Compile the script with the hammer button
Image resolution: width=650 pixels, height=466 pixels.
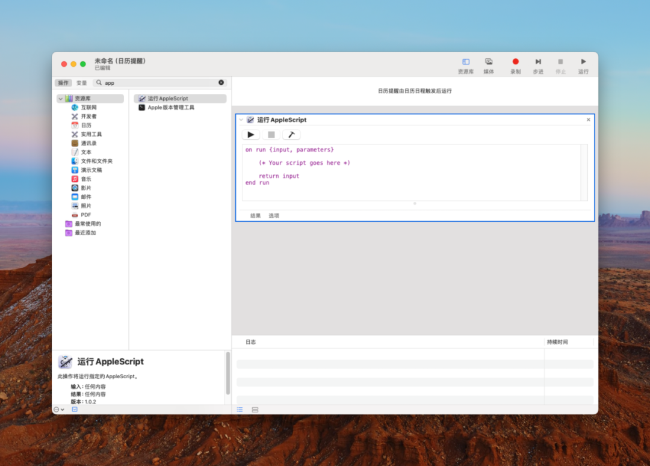click(291, 135)
